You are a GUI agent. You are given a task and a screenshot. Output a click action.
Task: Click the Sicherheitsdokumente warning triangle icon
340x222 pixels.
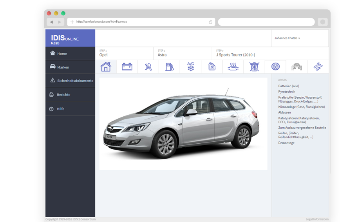coord(52,80)
